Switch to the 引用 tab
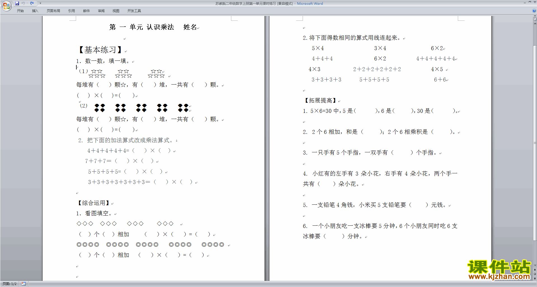The width and height of the screenshot is (537, 287). coord(71,11)
